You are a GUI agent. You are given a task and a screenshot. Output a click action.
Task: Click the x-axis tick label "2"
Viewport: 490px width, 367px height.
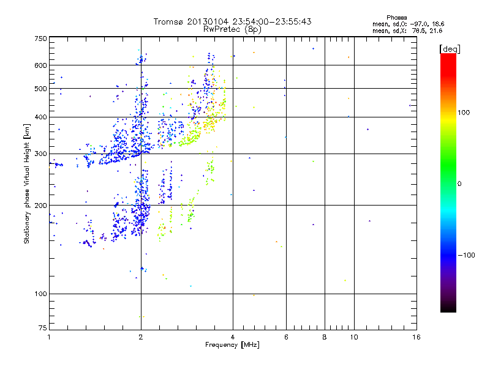(141, 337)
